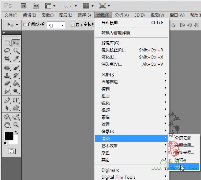Open the 分析(A) menu
Screen dimensions: 201x180
[122, 15]
